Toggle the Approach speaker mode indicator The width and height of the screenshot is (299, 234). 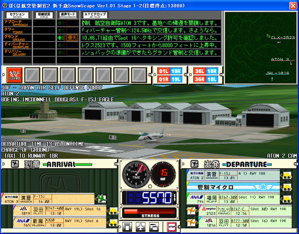(68, 23)
